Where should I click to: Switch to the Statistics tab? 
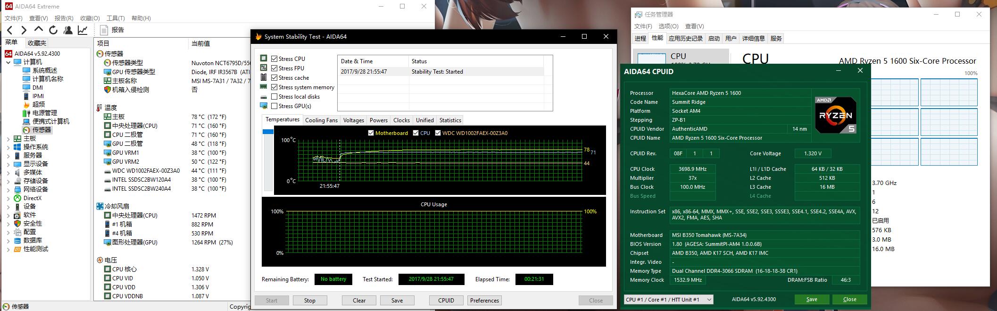pos(450,120)
